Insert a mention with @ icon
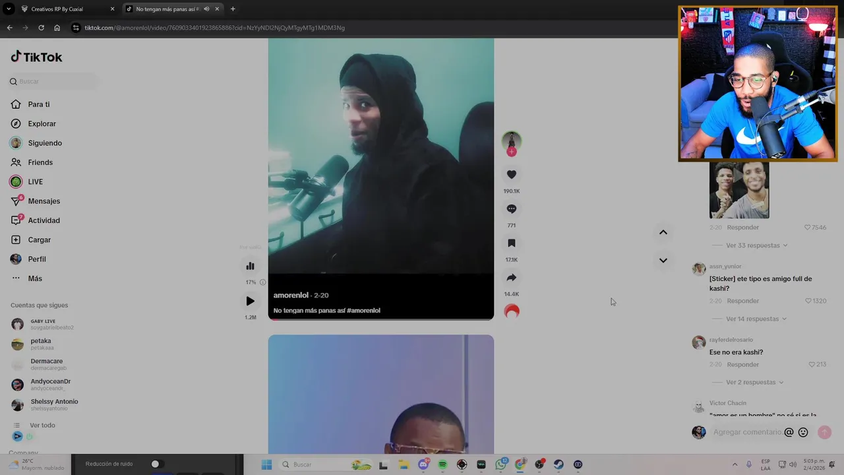This screenshot has height=475, width=844. pyautogui.click(x=789, y=433)
